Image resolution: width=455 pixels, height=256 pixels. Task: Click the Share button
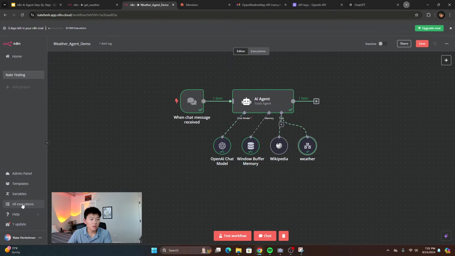pyautogui.click(x=404, y=44)
